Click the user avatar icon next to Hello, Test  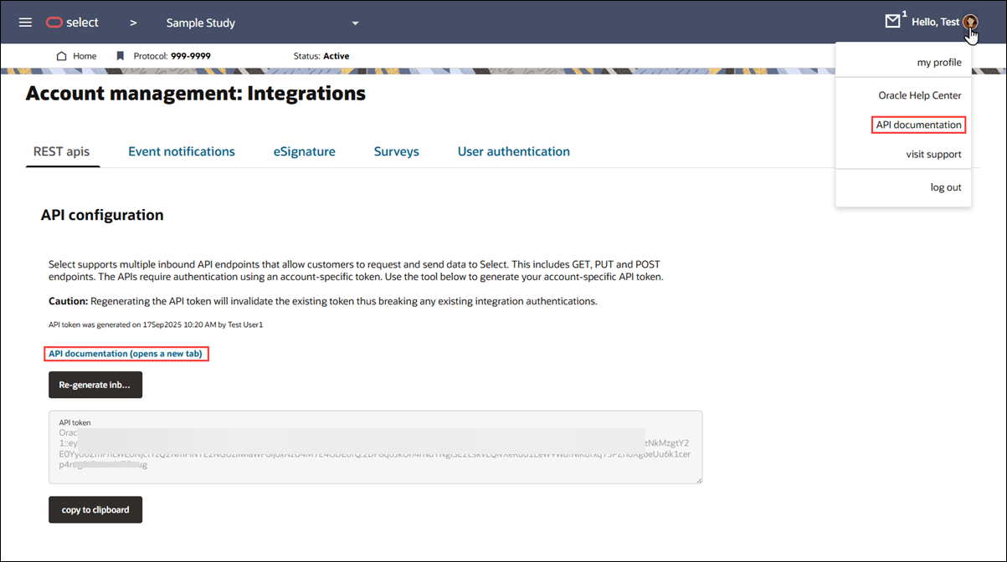(970, 23)
